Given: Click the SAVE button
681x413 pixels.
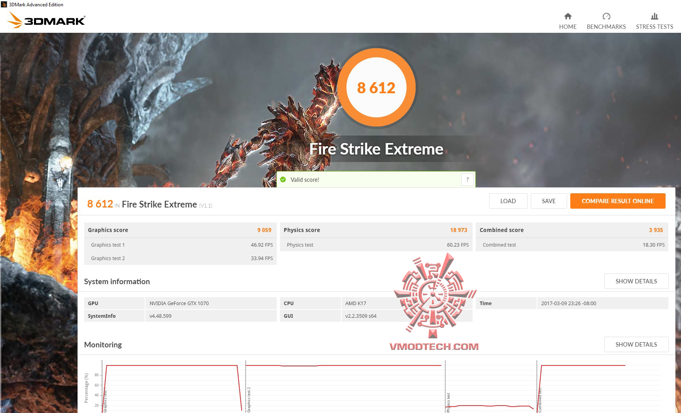Looking at the screenshot, I should [x=549, y=201].
